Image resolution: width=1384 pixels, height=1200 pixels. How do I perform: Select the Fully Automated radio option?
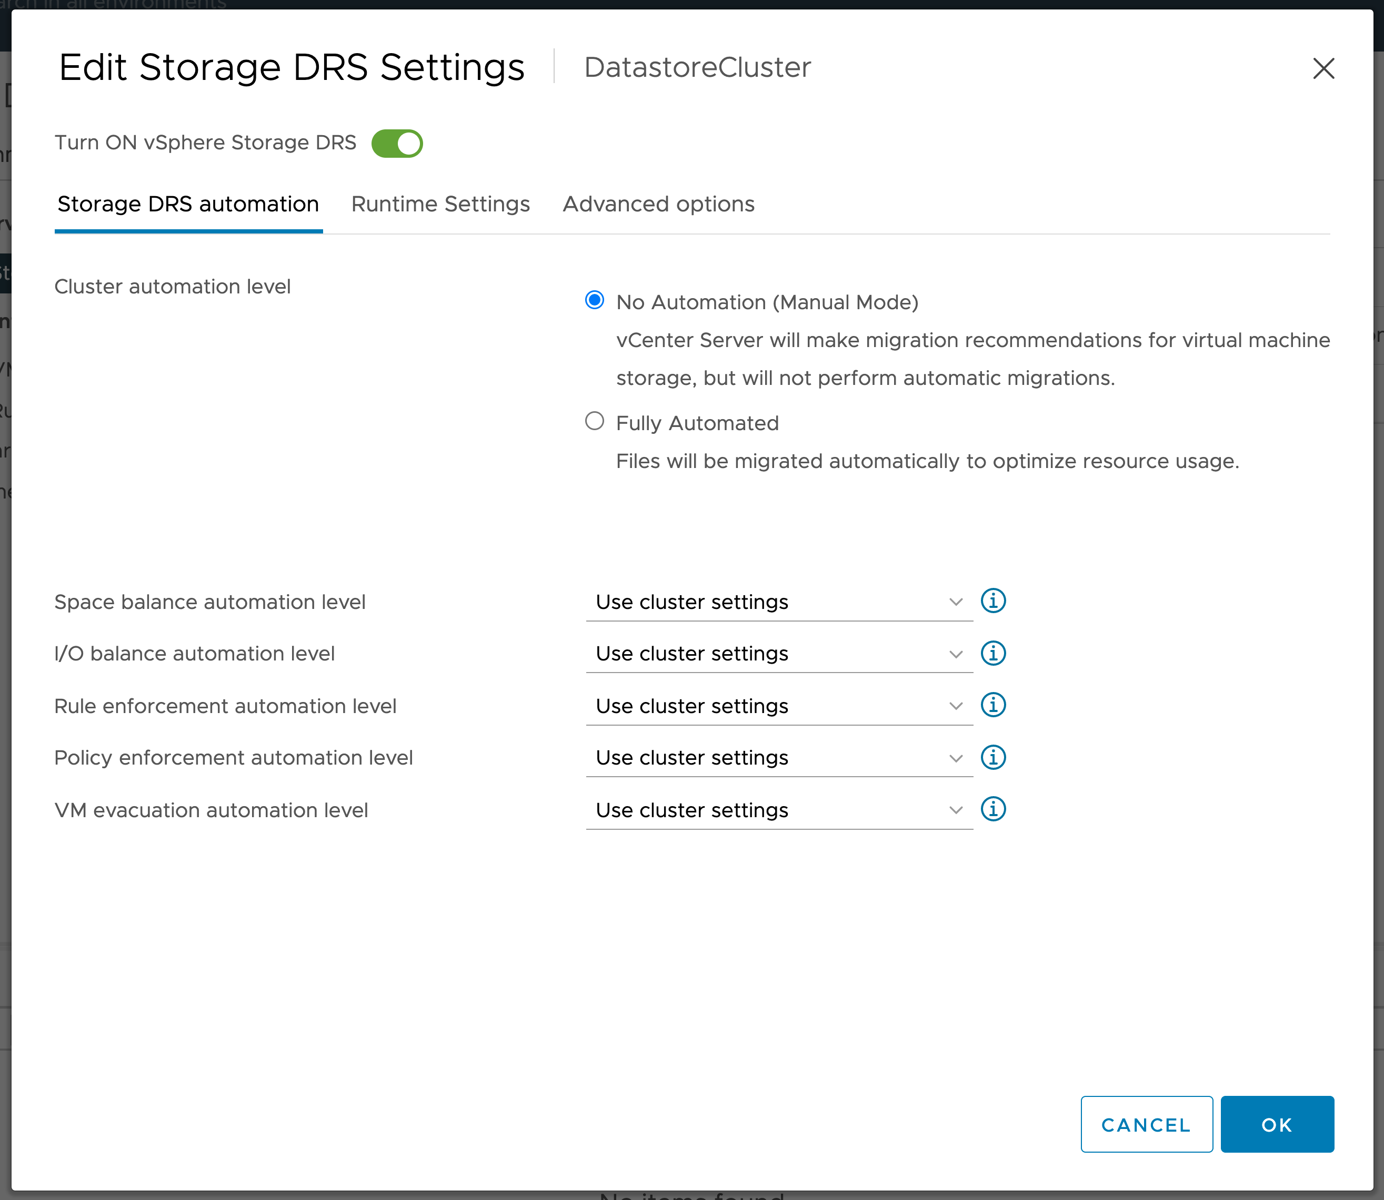[x=595, y=421]
